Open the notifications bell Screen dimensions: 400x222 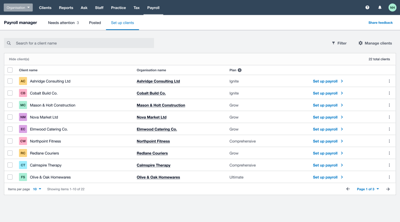380,7
